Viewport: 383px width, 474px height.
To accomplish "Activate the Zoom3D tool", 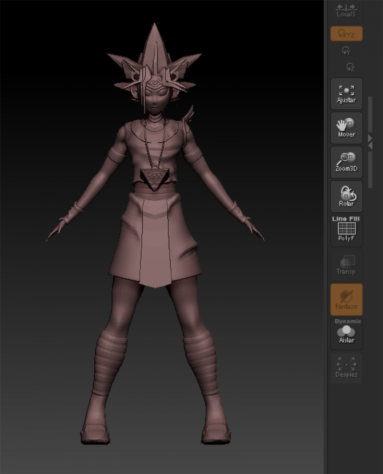I will click(347, 162).
